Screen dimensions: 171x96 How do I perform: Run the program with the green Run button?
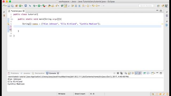pyautogui.click(x=39, y=6)
